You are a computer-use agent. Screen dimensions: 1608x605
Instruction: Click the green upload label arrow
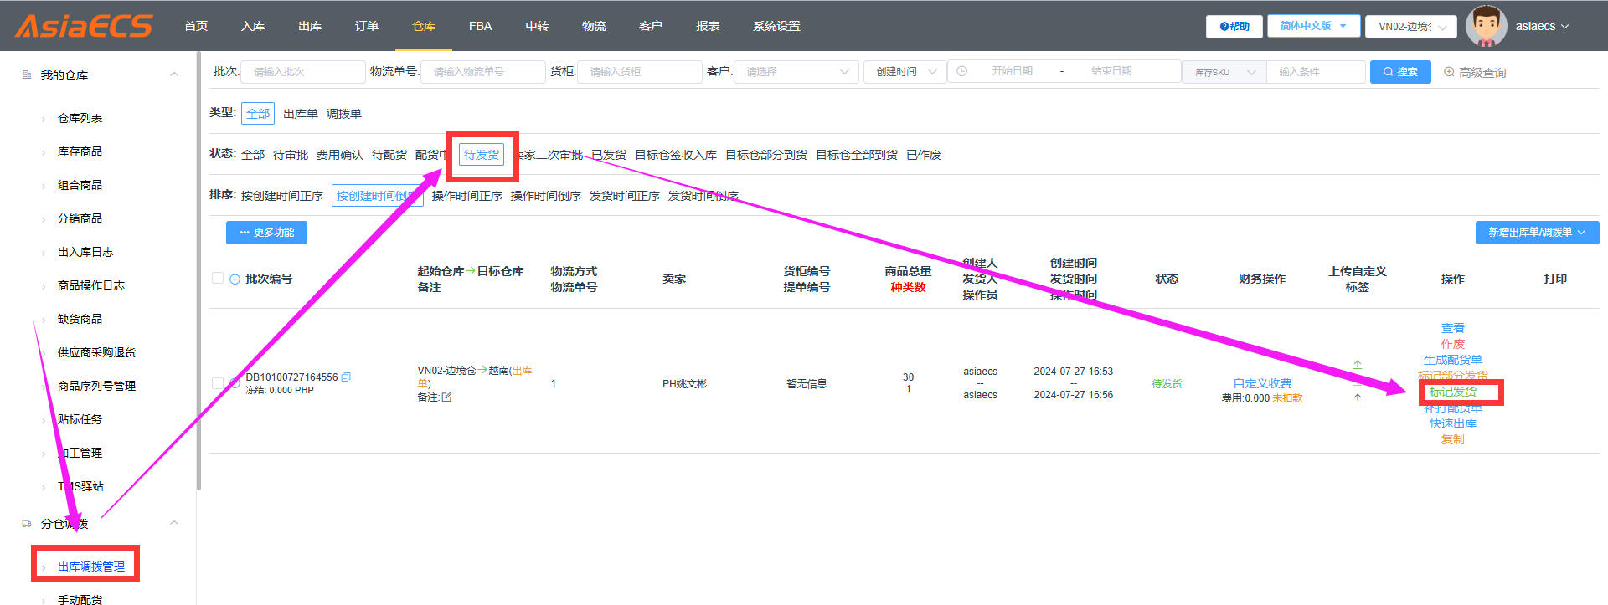(1358, 365)
